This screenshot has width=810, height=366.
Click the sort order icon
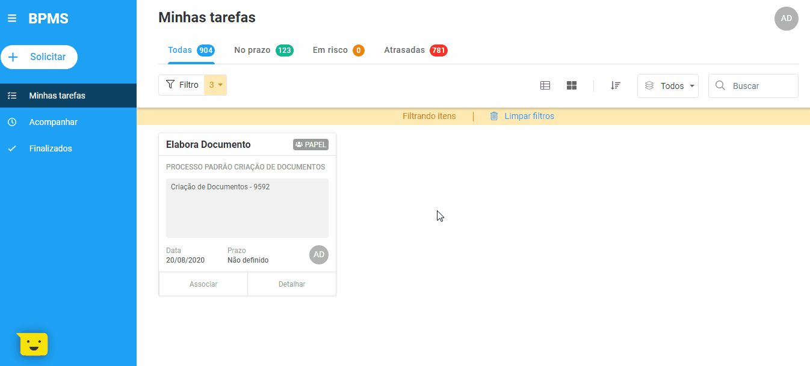click(616, 85)
